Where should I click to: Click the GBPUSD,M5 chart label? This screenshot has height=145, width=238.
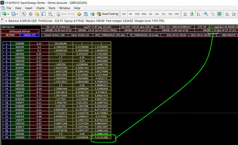pyautogui.click(x=8, y=27)
